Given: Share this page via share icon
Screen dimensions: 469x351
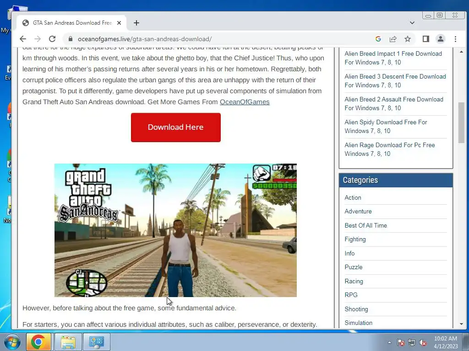Looking at the screenshot, I should 393,39.
